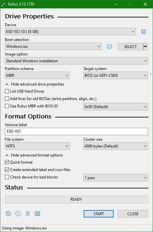Open application settings sliders icon
The height and width of the screenshot is (232, 153).
click(28, 214)
